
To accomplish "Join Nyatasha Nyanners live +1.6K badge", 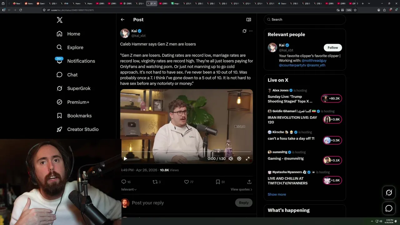I will point(332,180).
